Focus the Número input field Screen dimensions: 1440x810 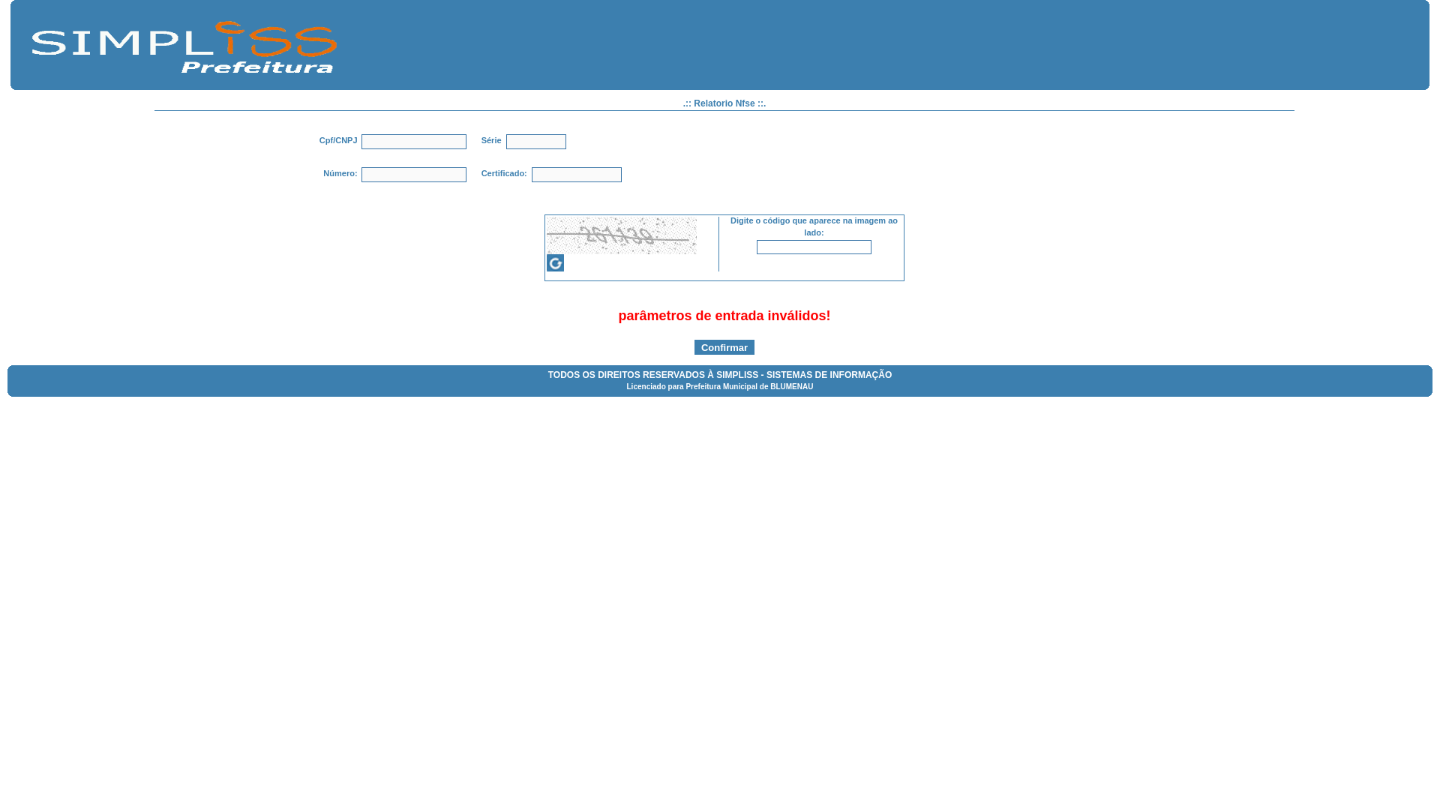point(414,175)
